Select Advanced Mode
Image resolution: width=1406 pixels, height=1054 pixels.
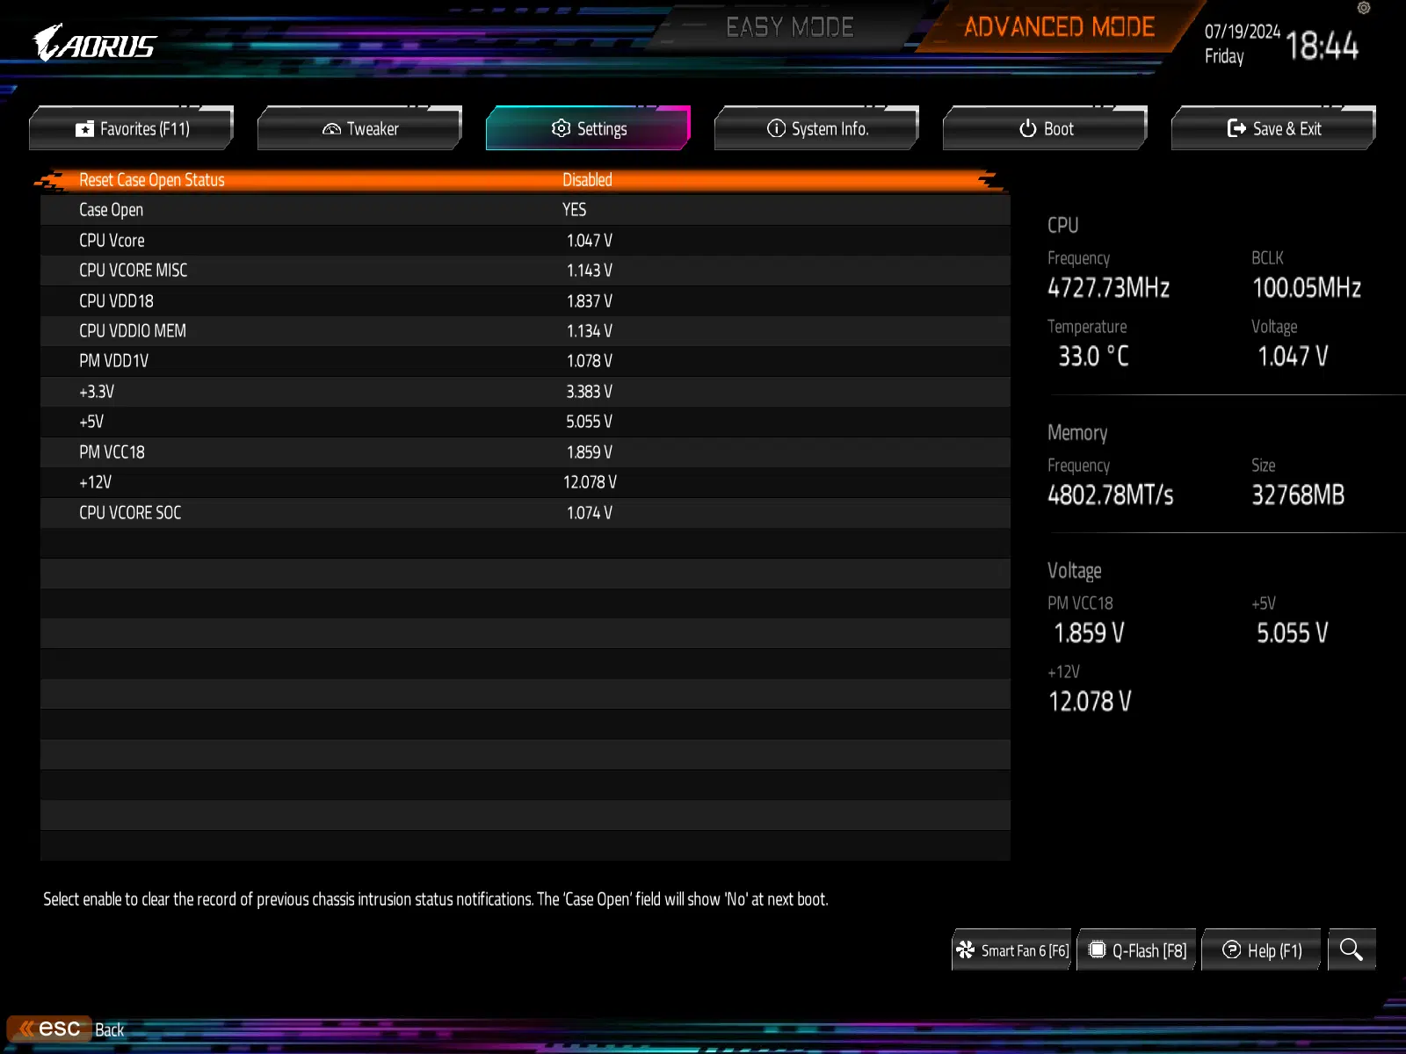[1060, 27]
